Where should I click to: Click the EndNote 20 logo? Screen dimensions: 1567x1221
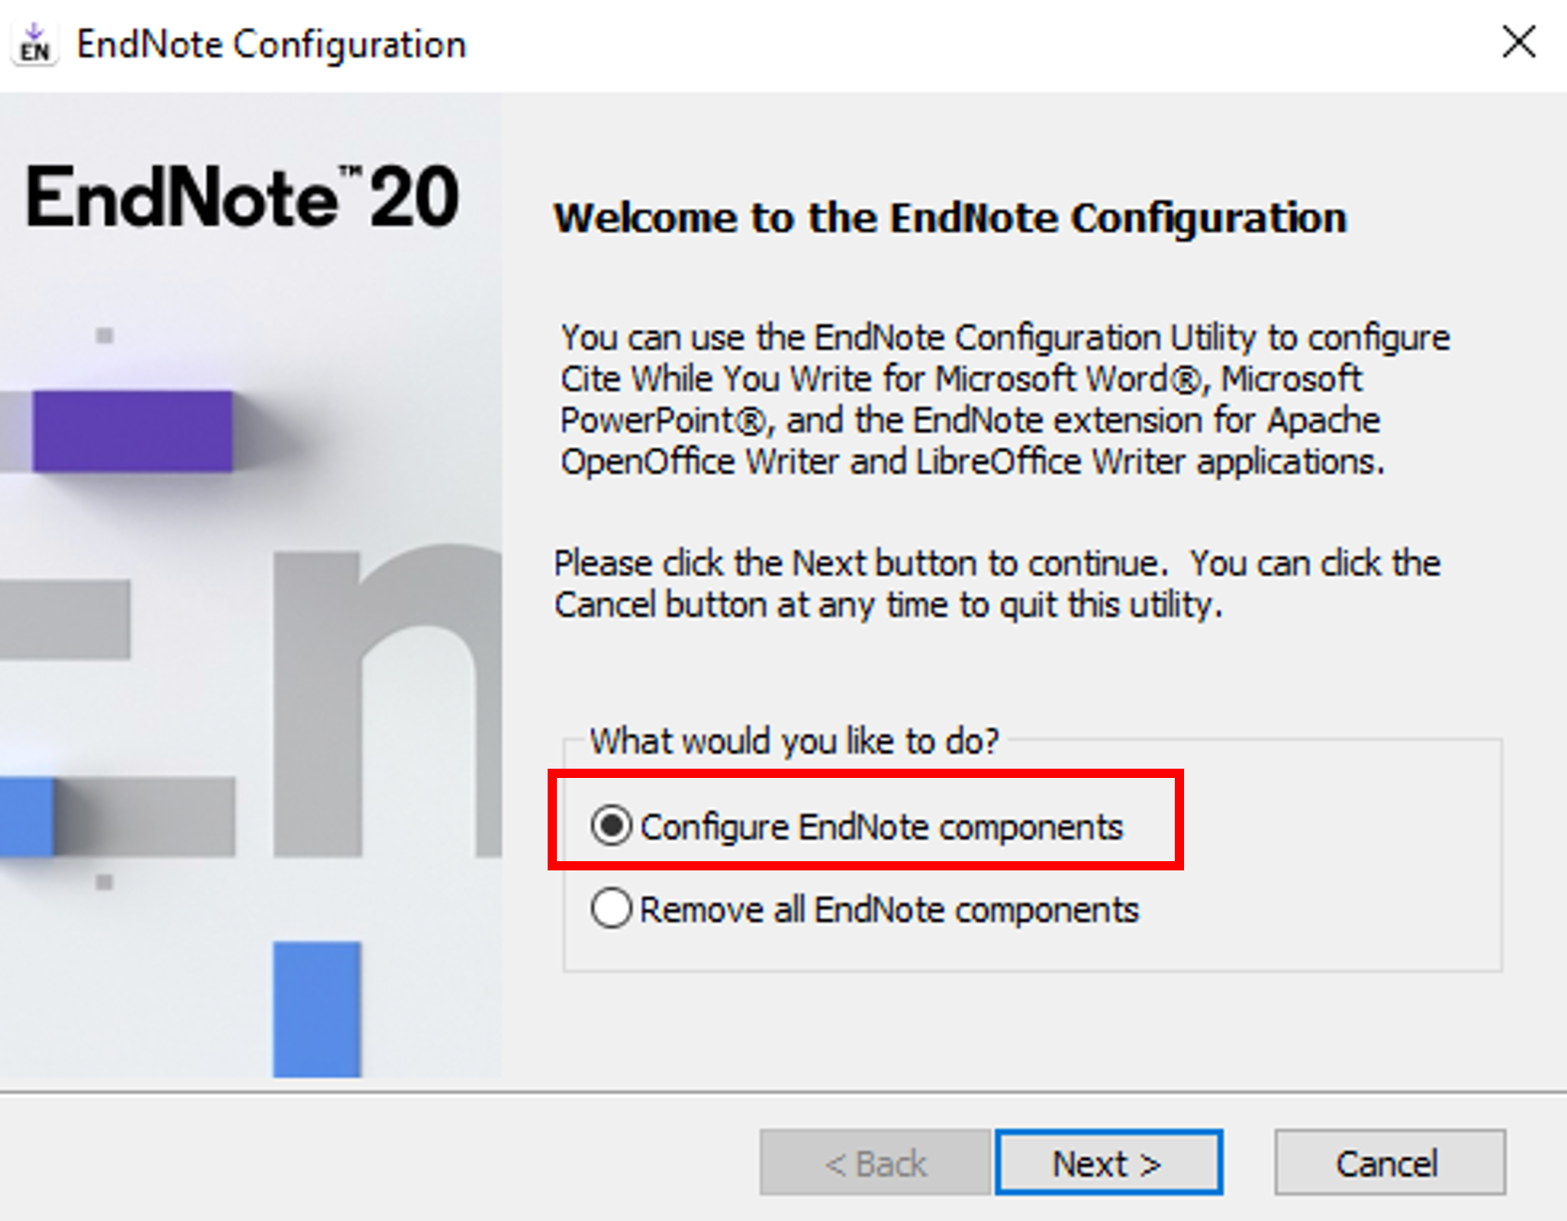pyautogui.click(x=242, y=196)
